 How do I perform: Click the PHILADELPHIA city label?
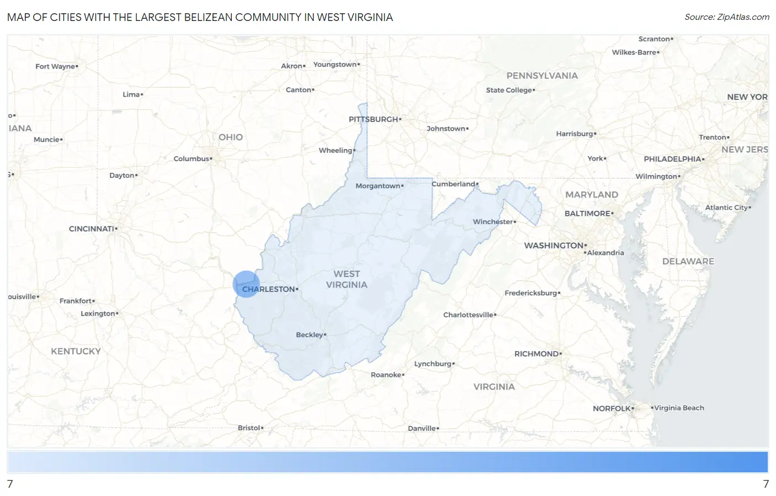(672, 159)
